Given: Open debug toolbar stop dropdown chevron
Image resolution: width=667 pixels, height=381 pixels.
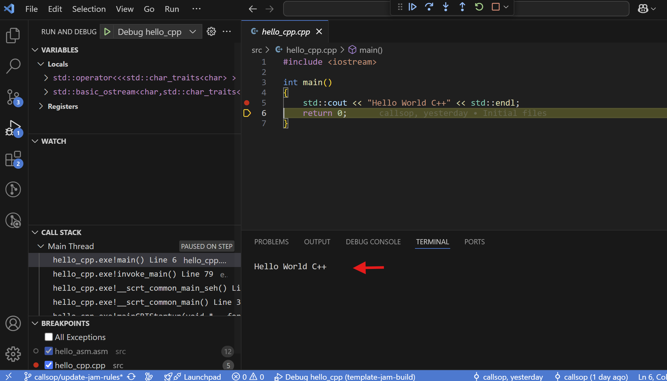Looking at the screenshot, I should point(506,7).
